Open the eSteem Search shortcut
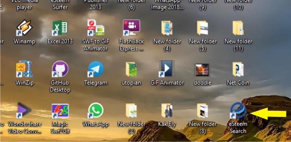 click(238, 110)
